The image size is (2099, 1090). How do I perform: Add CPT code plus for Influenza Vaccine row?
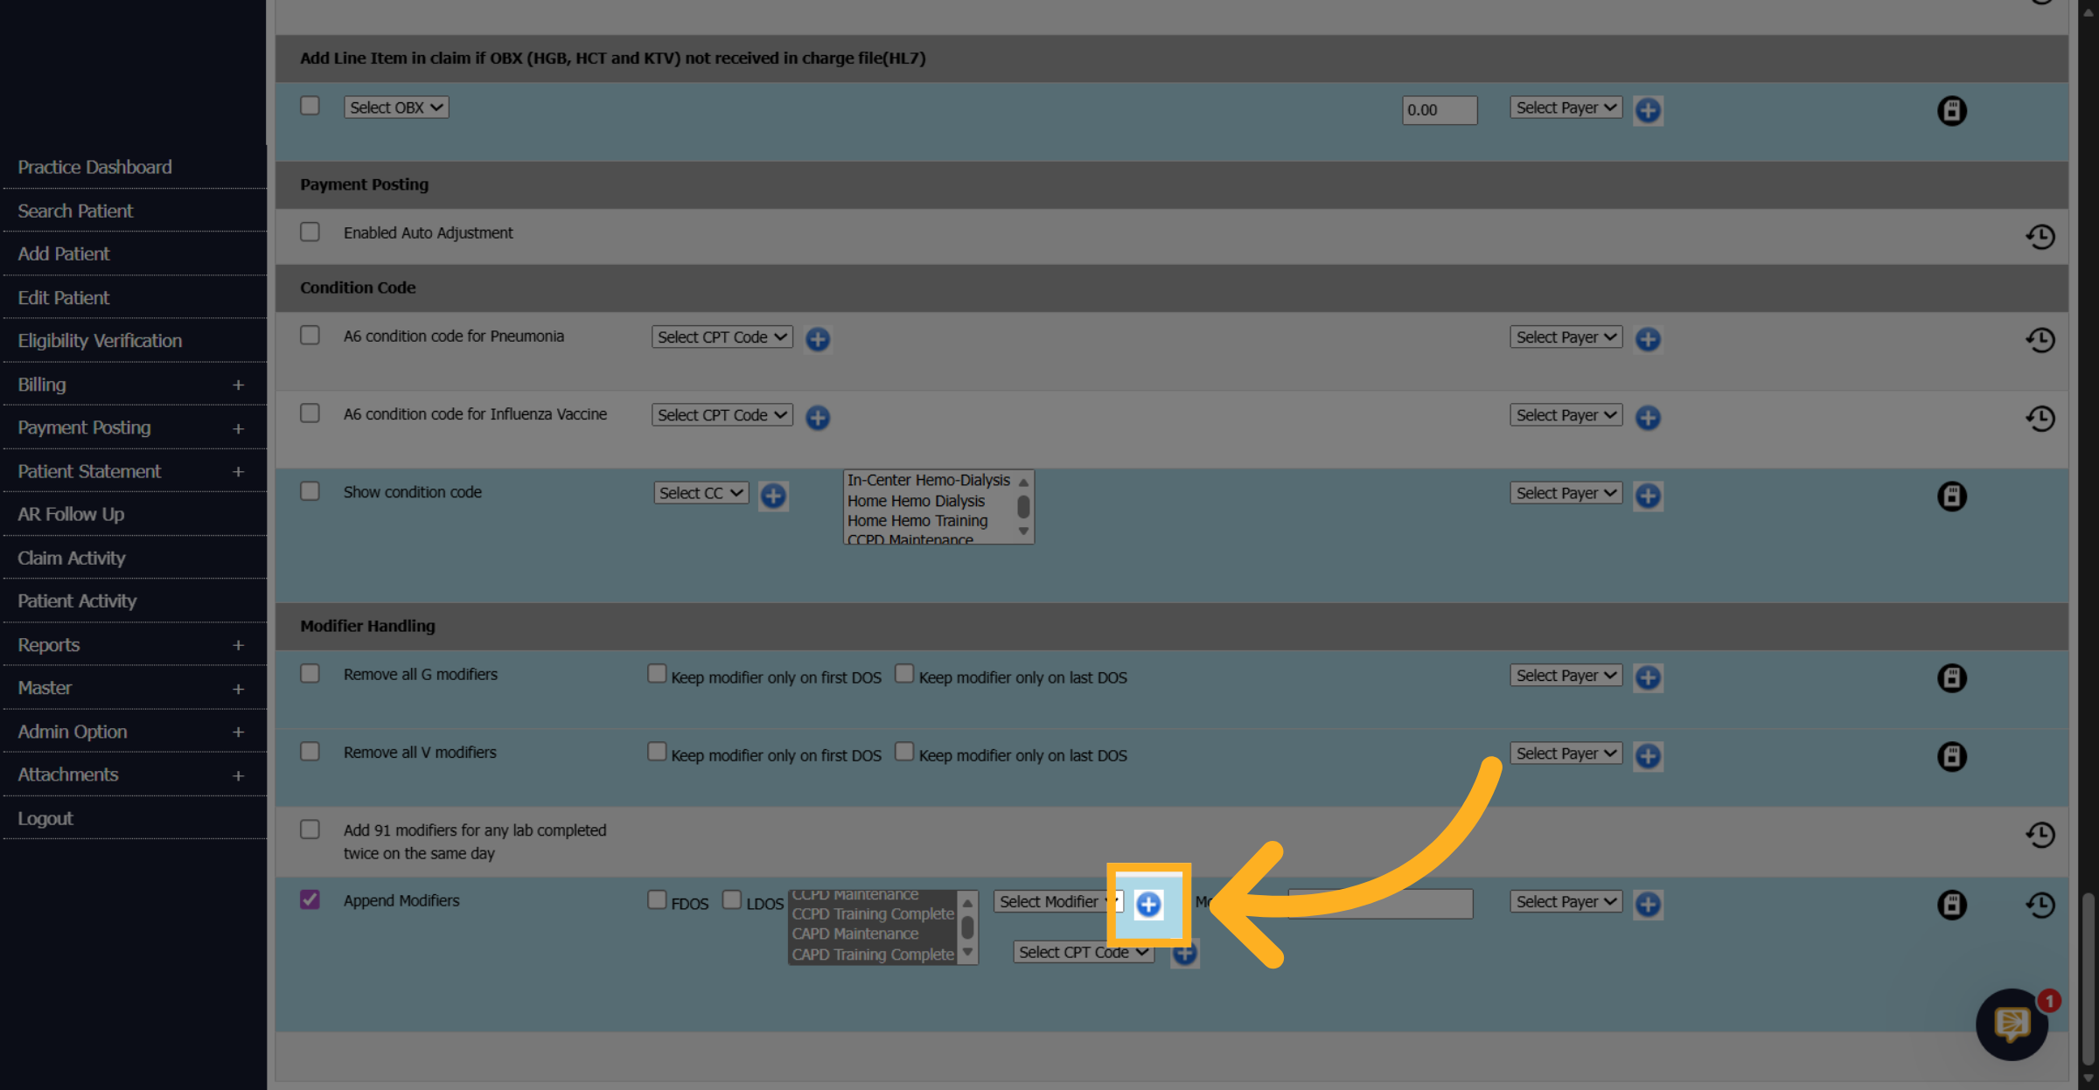tap(818, 418)
